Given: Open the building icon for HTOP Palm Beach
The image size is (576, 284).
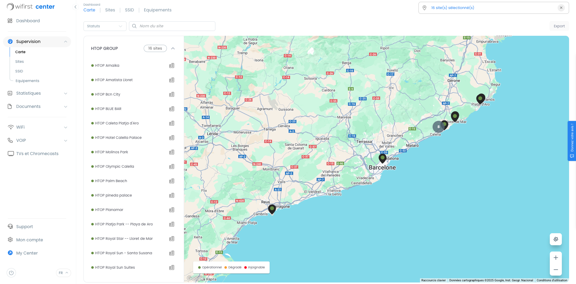Looking at the screenshot, I should click(x=172, y=181).
